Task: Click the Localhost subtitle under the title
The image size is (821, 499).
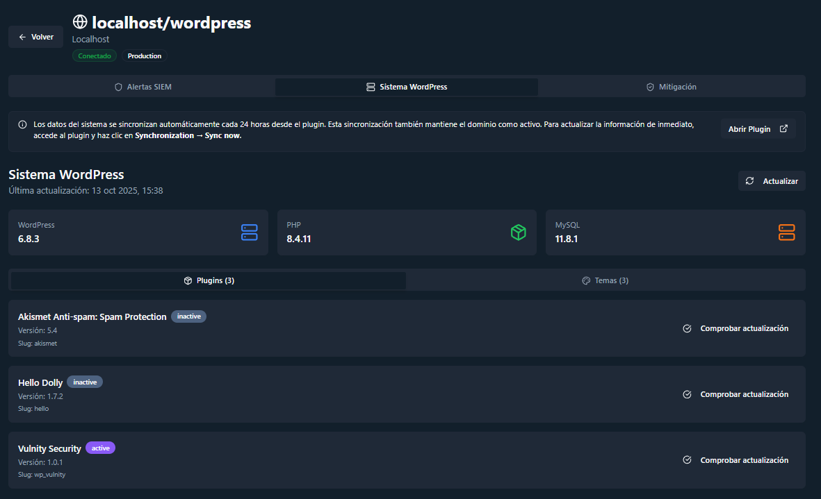Action: click(x=90, y=39)
